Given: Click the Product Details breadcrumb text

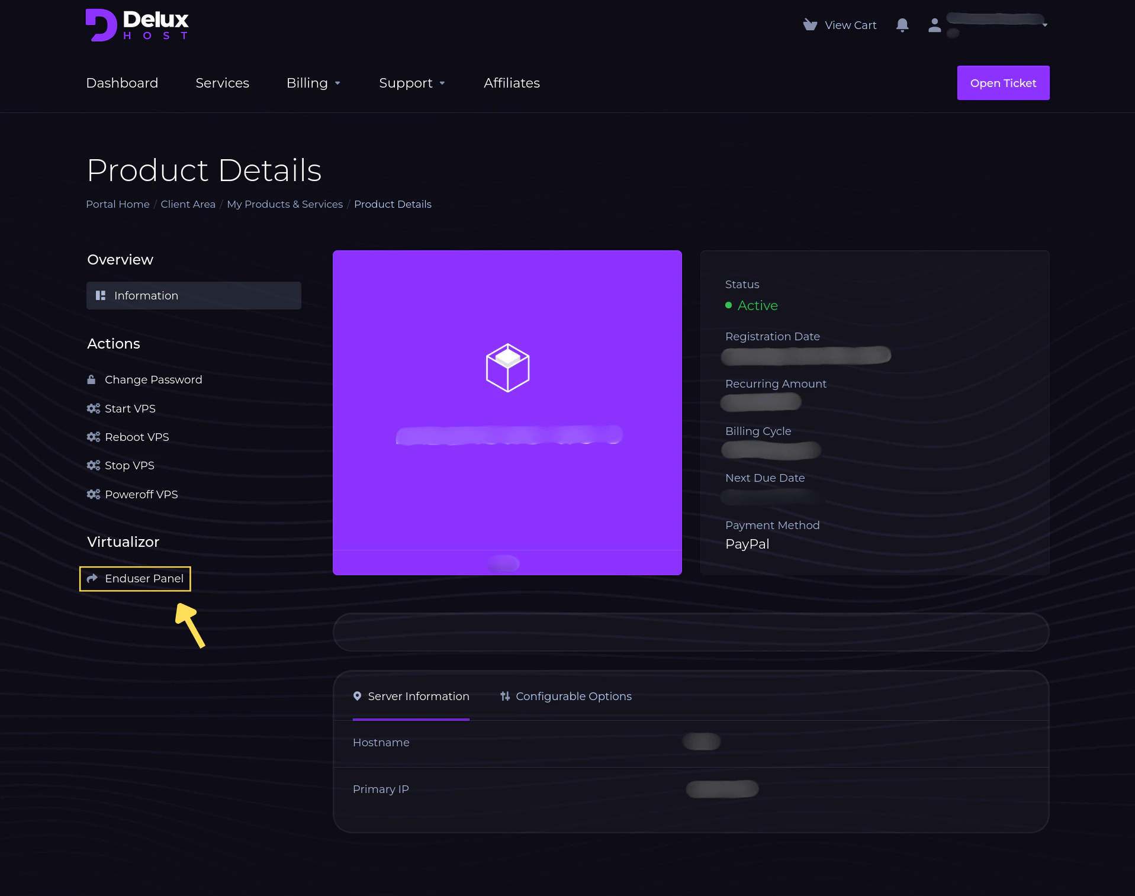Looking at the screenshot, I should (393, 204).
